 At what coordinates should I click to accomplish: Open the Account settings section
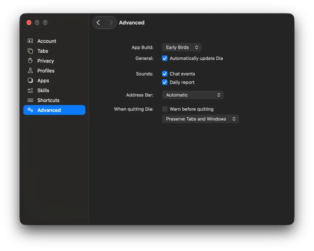coord(54,41)
